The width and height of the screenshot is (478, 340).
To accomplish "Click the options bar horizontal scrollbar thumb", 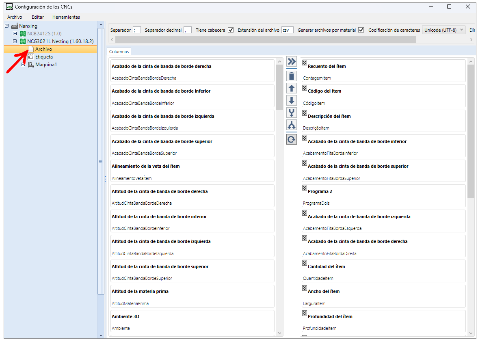I will tap(266, 40).
